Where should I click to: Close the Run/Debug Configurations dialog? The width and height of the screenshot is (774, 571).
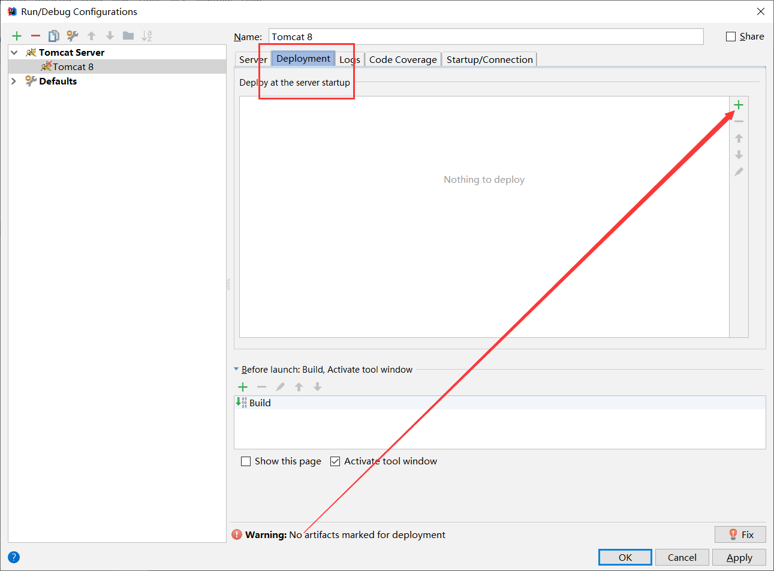[x=761, y=11]
